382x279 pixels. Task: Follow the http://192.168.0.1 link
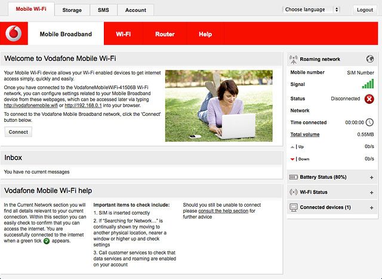pos(83,106)
